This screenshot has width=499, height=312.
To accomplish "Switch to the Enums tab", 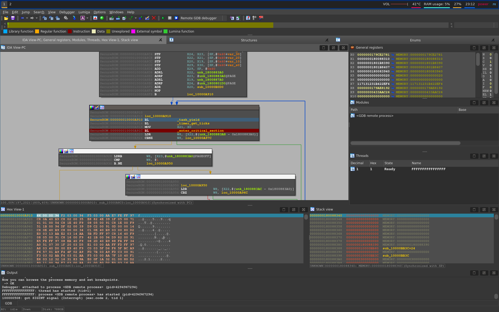I will 415,40.
